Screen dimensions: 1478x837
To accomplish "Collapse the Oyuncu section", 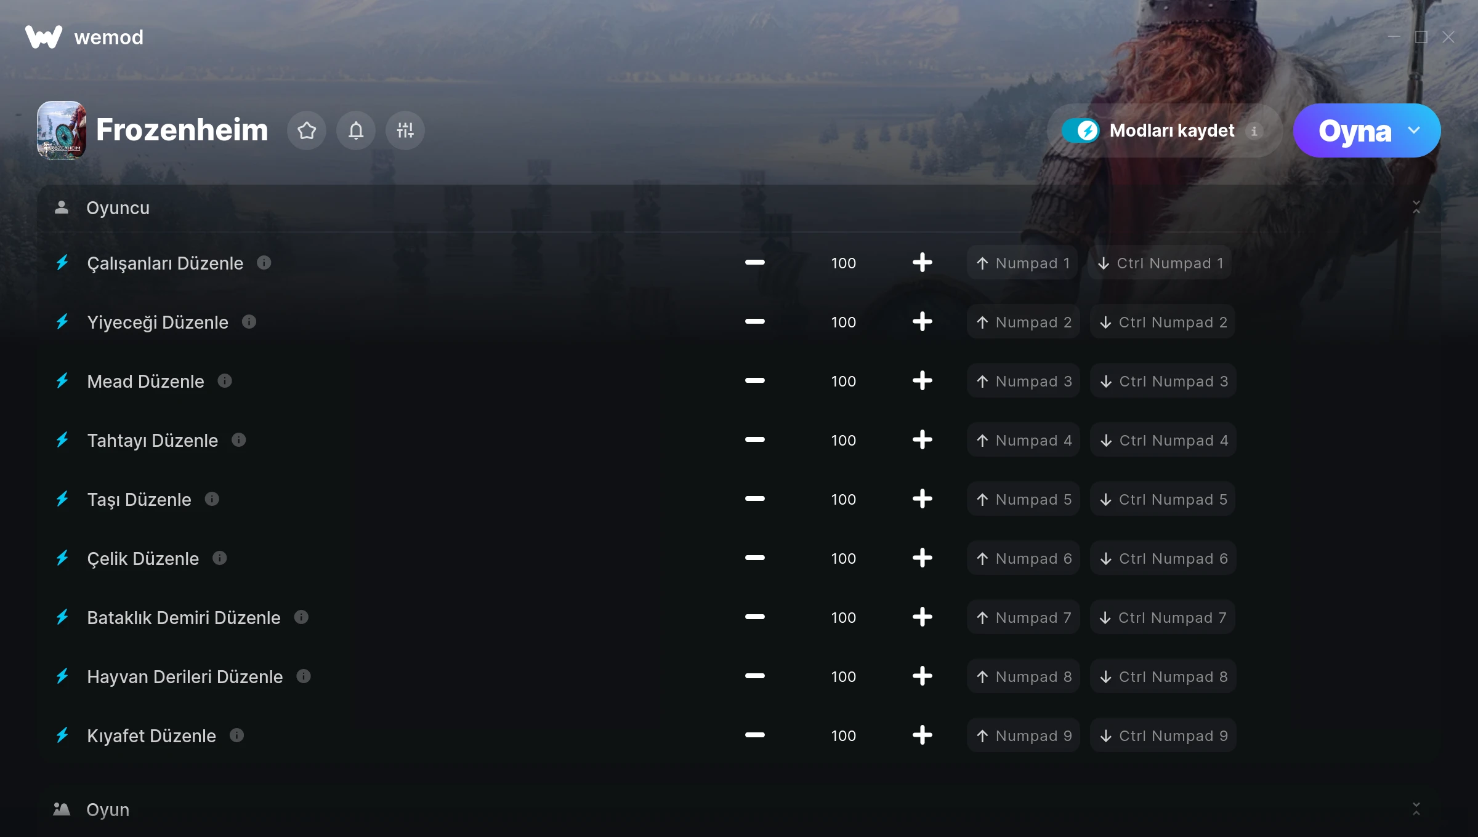I will [x=1416, y=207].
